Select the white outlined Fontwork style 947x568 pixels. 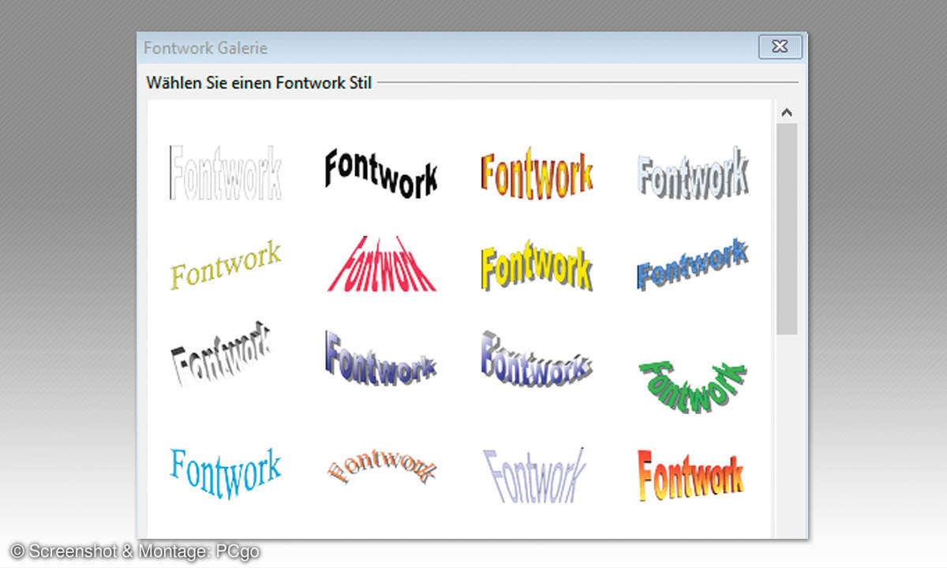(226, 172)
